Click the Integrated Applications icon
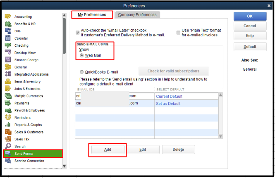The image size is (275, 178). click(8, 74)
